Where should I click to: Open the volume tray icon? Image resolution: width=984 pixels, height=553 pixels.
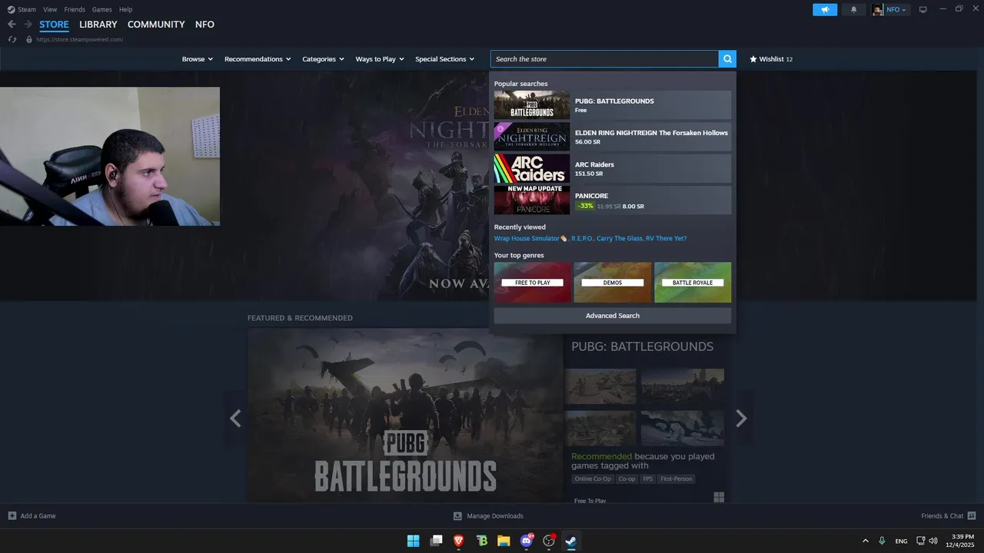pos(933,541)
